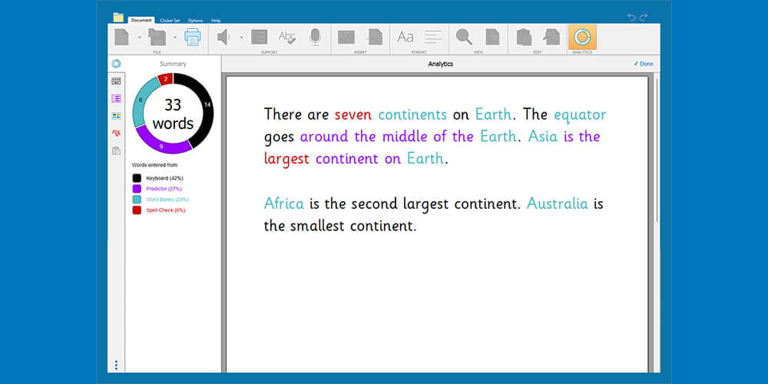
Task: Click the undo arrow button
Action: click(x=631, y=17)
